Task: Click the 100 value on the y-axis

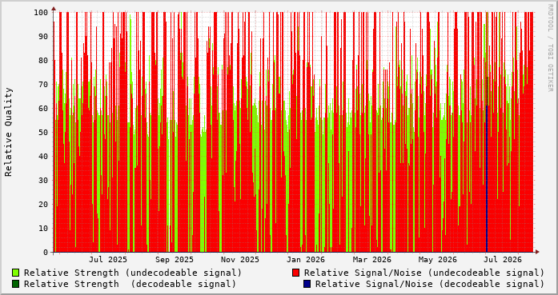Action: [41, 13]
